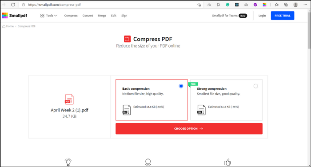
Task: Click the PDF document icon under Basic compression
Action: [127, 110]
